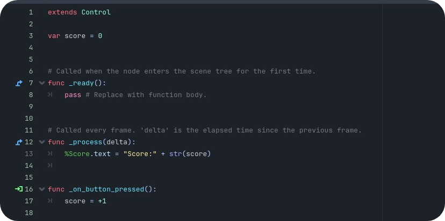Click the +1 value on line 17
Image resolution: width=445 pixels, height=221 pixels.
click(102, 201)
